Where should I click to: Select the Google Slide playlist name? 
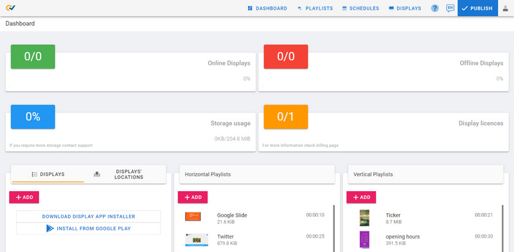(x=232, y=215)
